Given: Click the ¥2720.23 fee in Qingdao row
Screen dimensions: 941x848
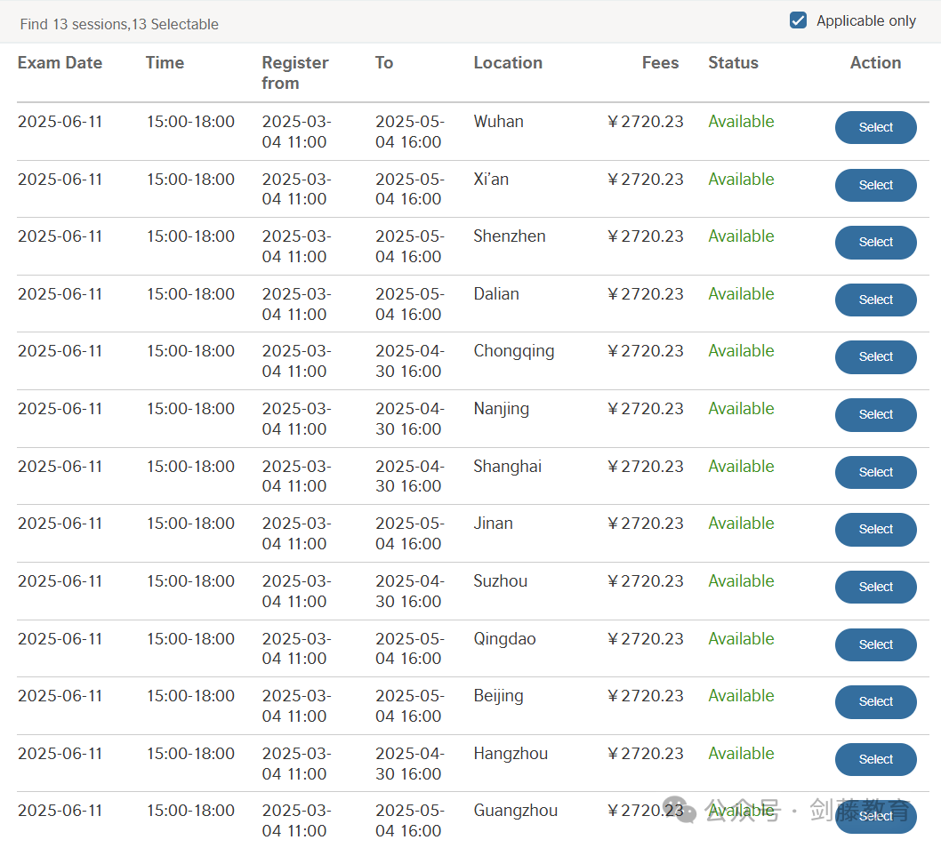Looking at the screenshot, I should (645, 639).
